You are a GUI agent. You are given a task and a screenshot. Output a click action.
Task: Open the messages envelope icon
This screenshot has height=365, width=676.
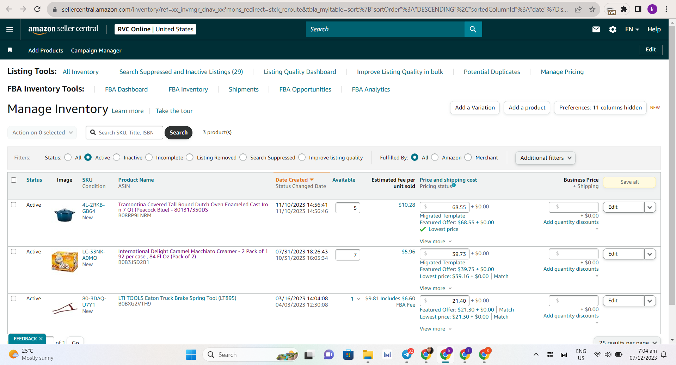coord(596,29)
